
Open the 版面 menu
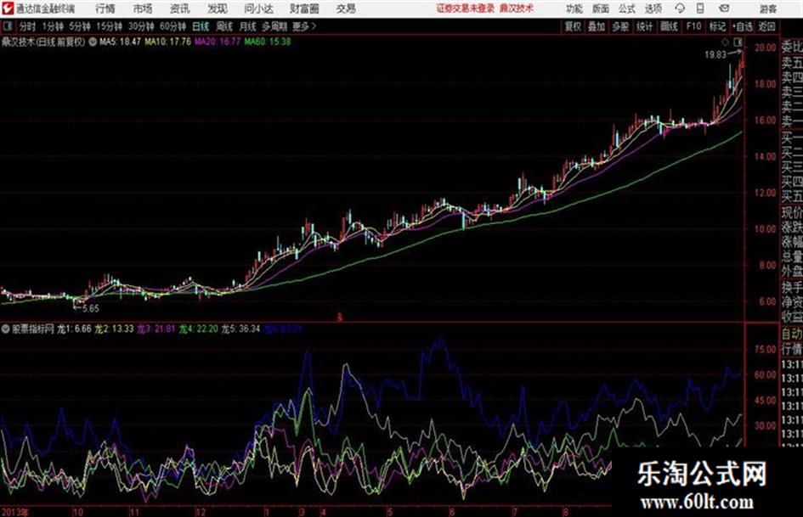click(600, 8)
